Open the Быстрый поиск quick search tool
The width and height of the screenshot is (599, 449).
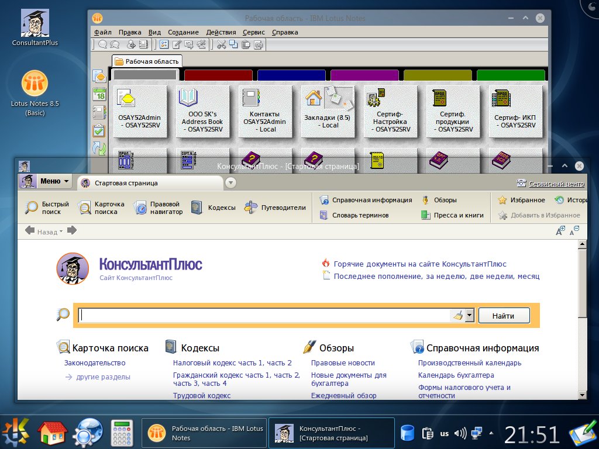coord(47,208)
